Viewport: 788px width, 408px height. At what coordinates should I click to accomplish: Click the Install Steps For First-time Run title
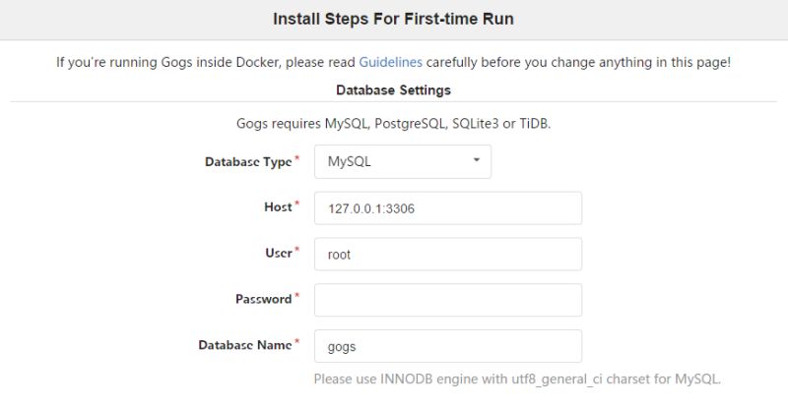393,19
